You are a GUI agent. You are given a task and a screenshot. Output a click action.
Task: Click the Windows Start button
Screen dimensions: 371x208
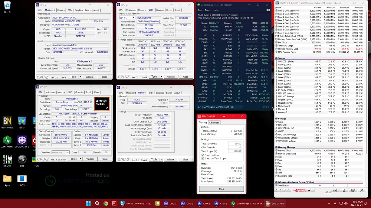(x=89, y=204)
